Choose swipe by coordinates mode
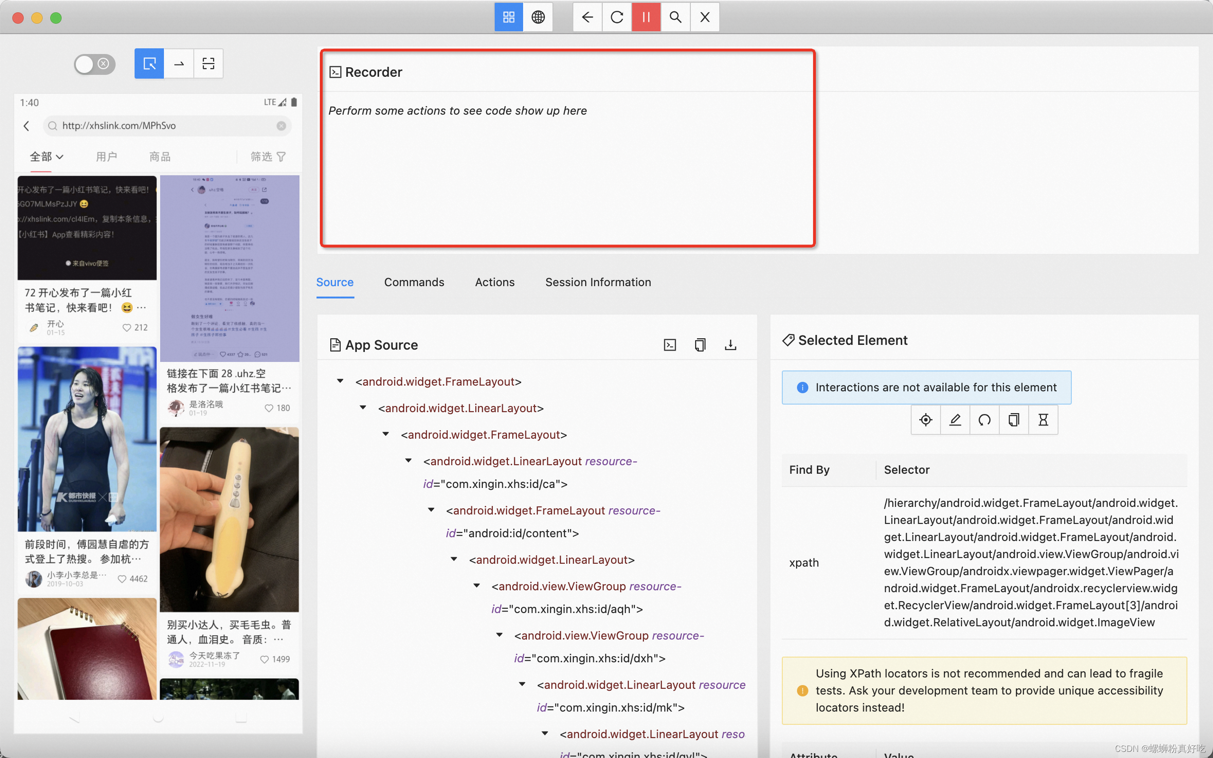1213x758 pixels. click(x=179, y=63)
